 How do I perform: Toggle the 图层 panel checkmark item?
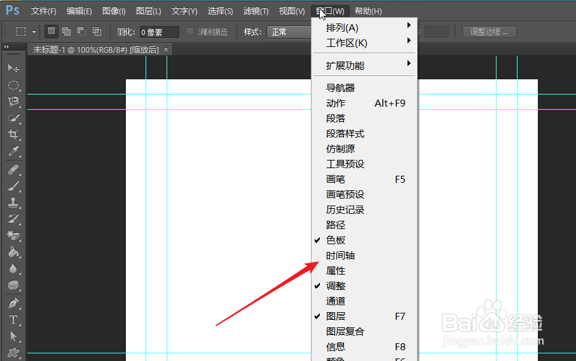point(364,317)
